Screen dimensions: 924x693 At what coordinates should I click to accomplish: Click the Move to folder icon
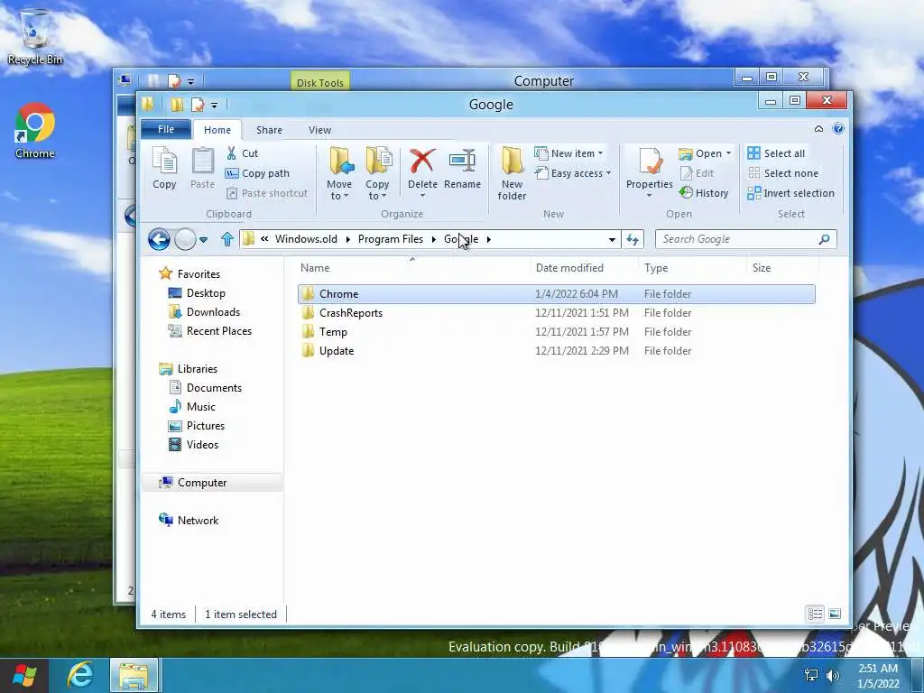tap(340, 161)
